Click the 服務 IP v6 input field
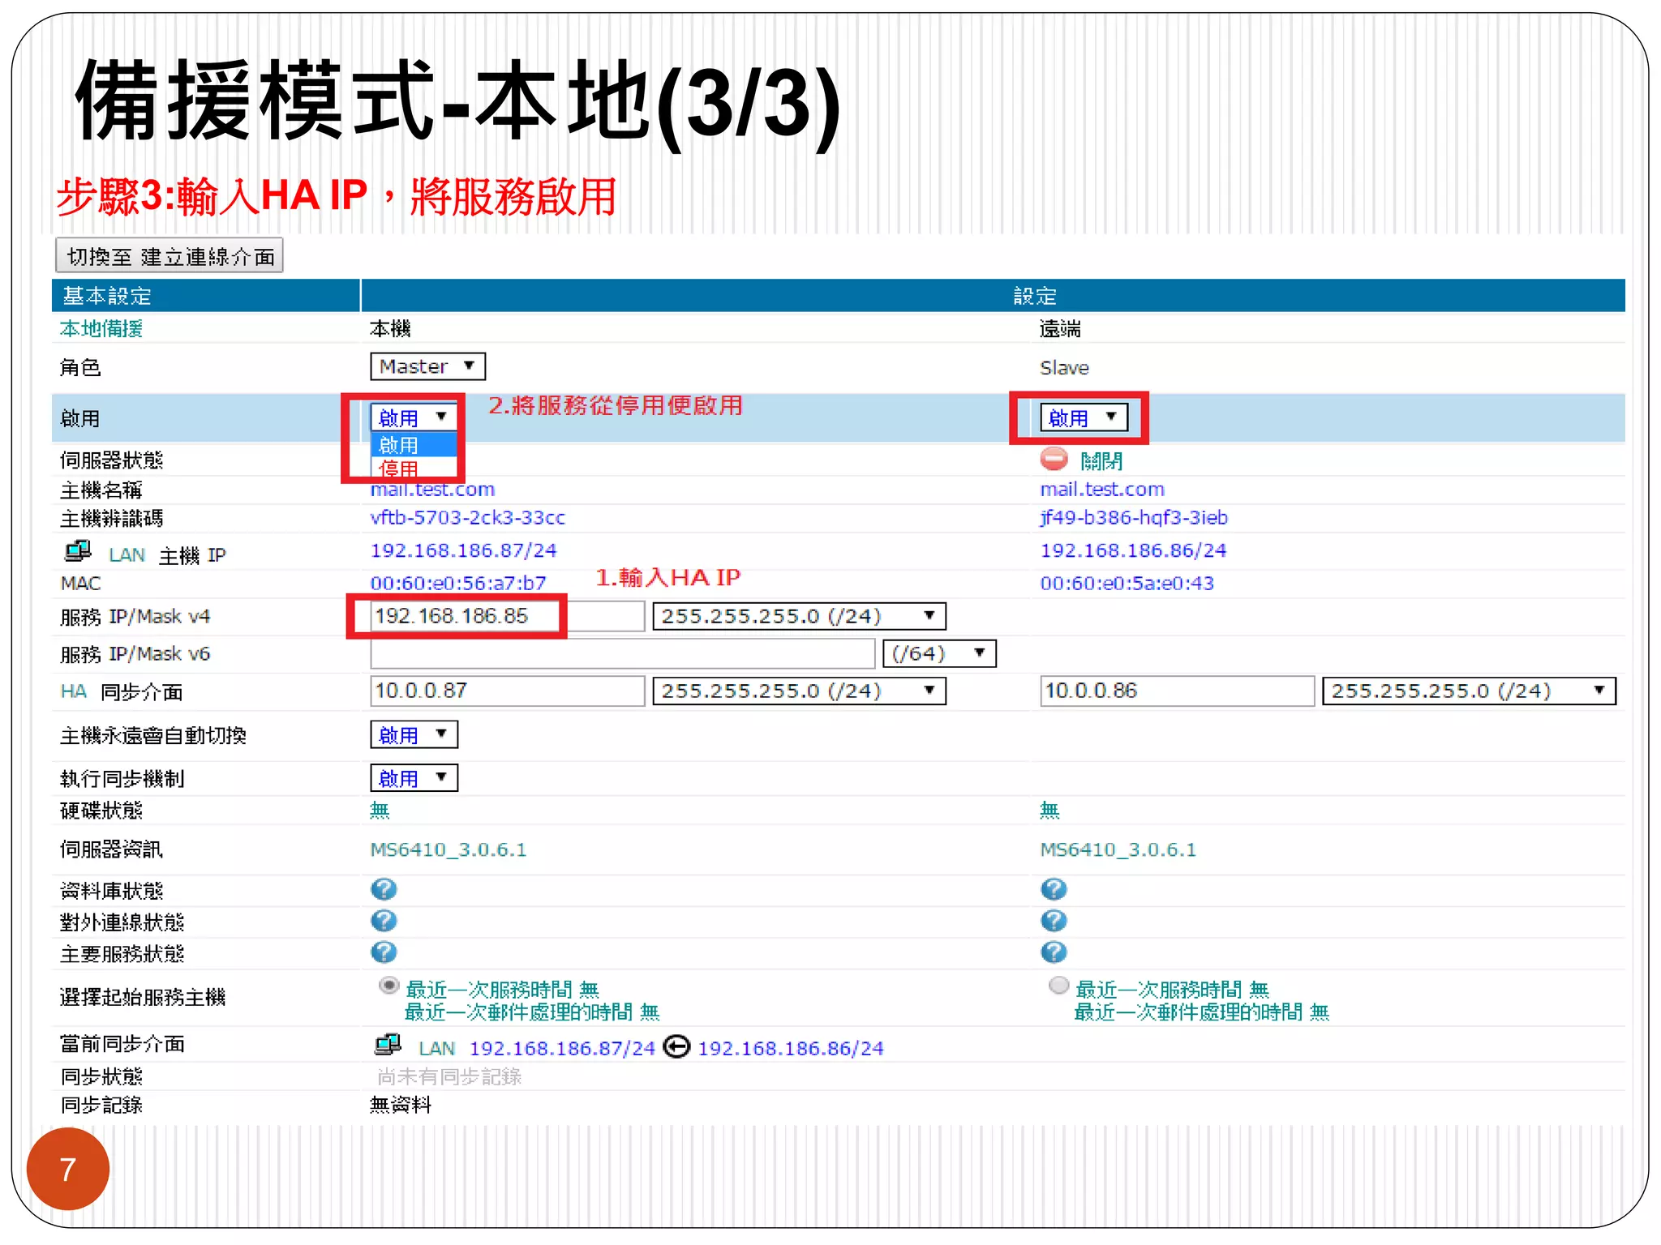The width and height of the screenshot is (1661, 1245). [623, 653]
